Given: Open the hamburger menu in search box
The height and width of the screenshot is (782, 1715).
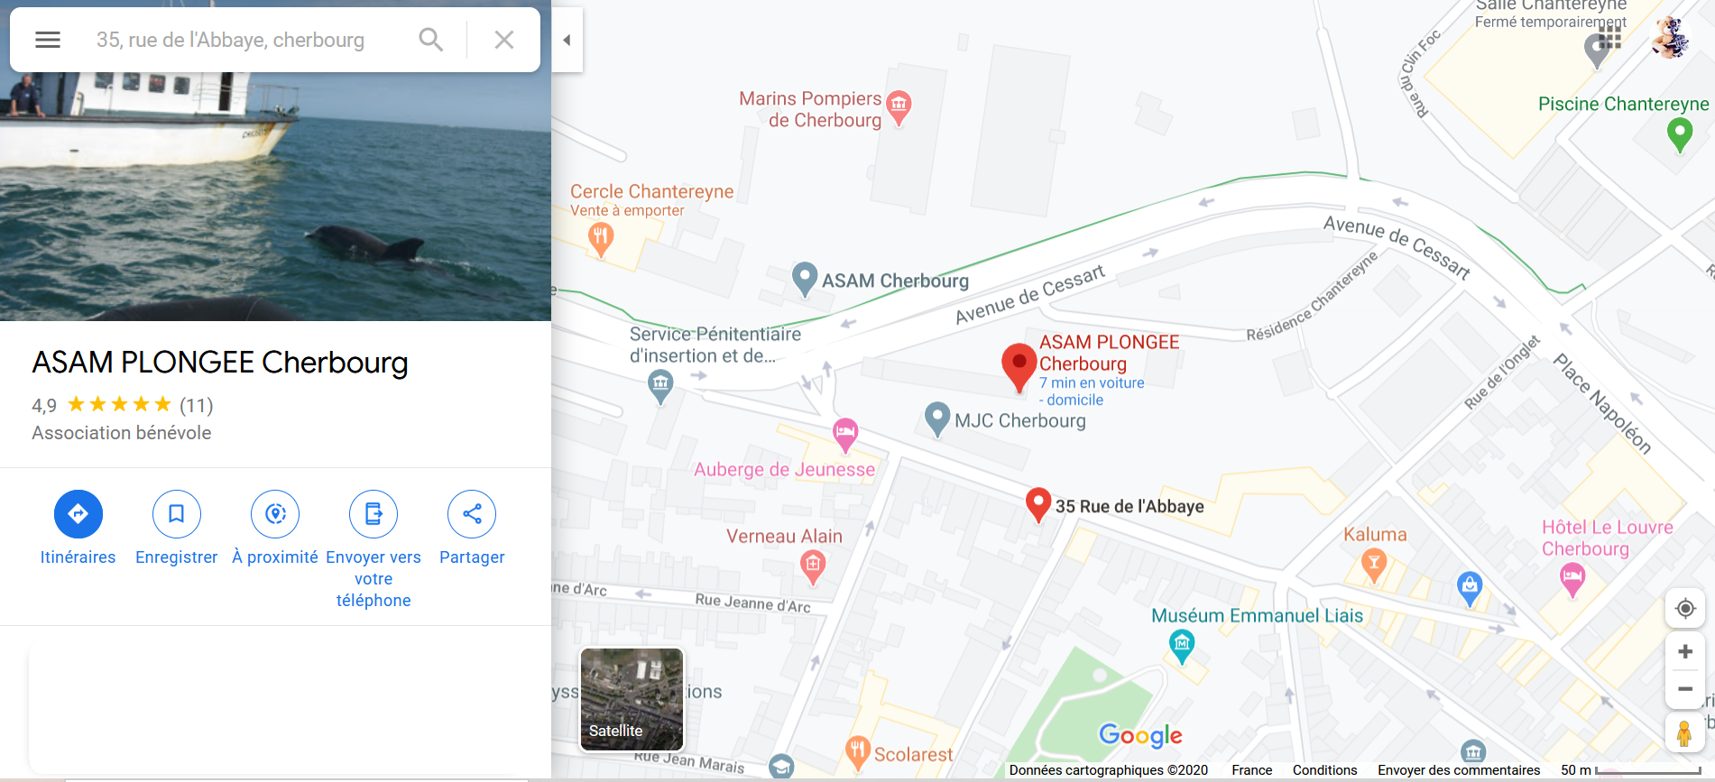Looking at the screenshot, I should click(48, 40).
